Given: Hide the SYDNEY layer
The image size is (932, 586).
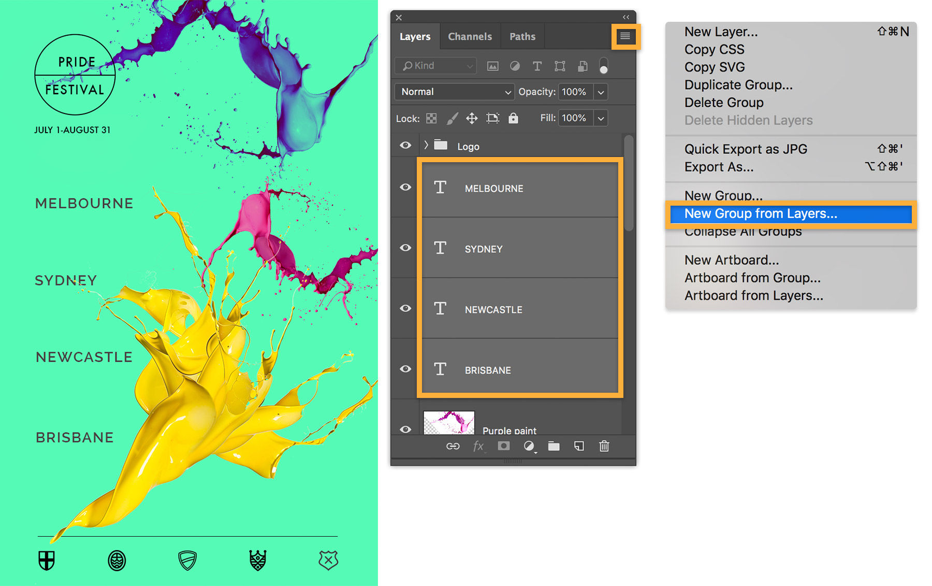Looking at the screenshot, I should 405,248.
